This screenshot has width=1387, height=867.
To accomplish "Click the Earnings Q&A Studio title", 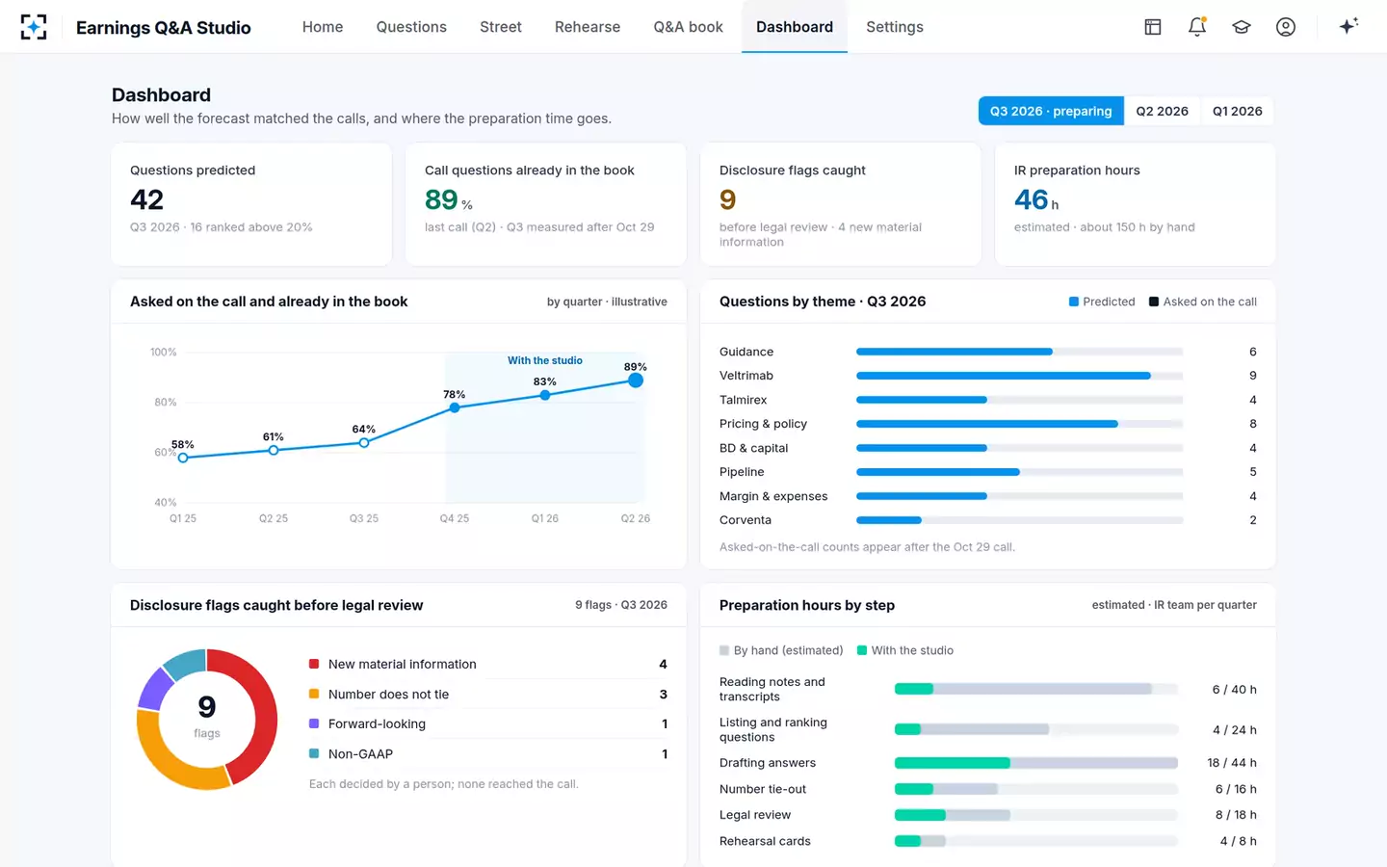I will click(164, 28).
